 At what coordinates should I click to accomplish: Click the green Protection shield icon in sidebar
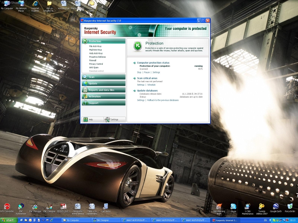pos(85,41)
